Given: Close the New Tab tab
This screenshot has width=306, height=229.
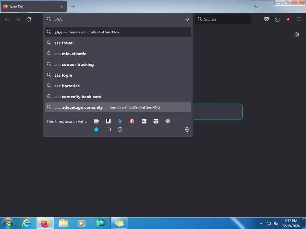Looking at the screenshot, I should tap(62, 7).
